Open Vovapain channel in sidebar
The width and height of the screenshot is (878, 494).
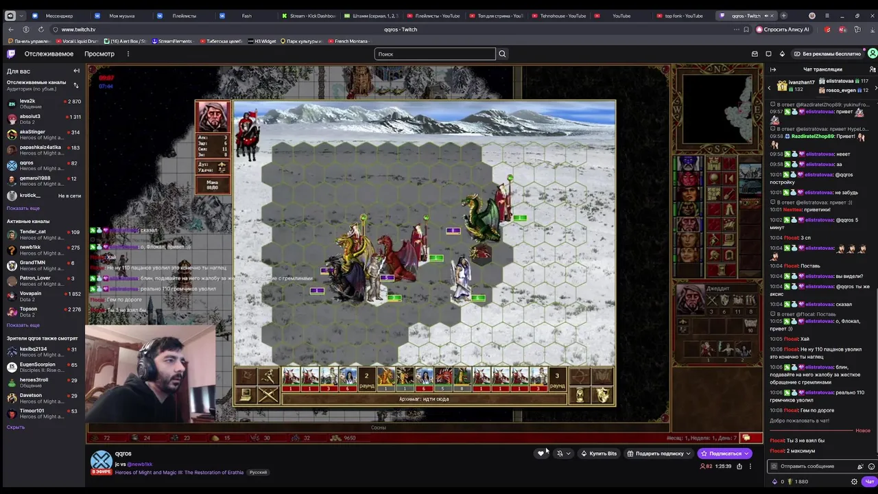pos(43,296)
